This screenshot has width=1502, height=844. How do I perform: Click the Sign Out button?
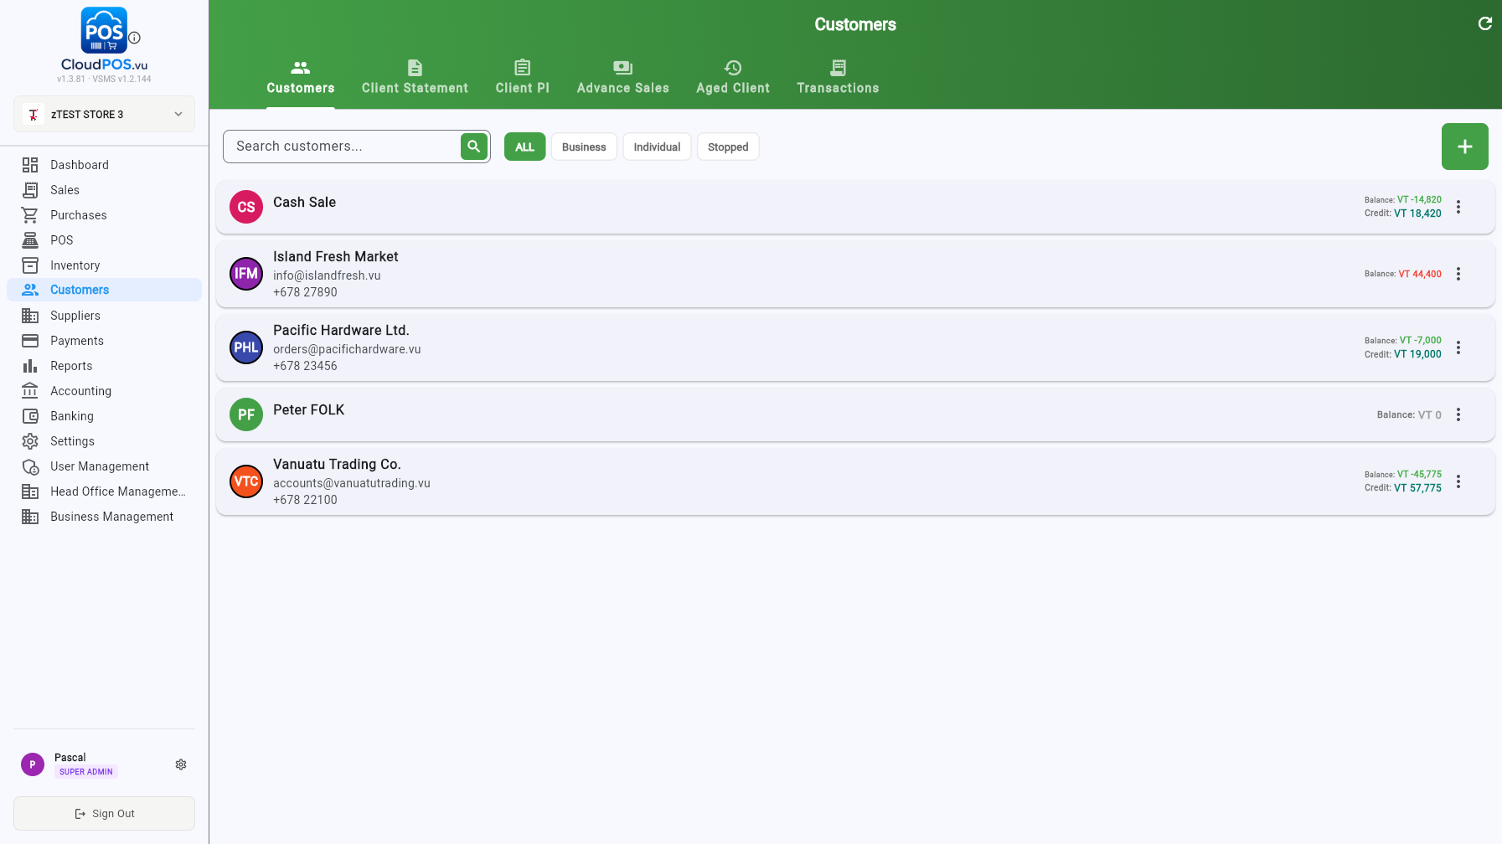[104, 813]
